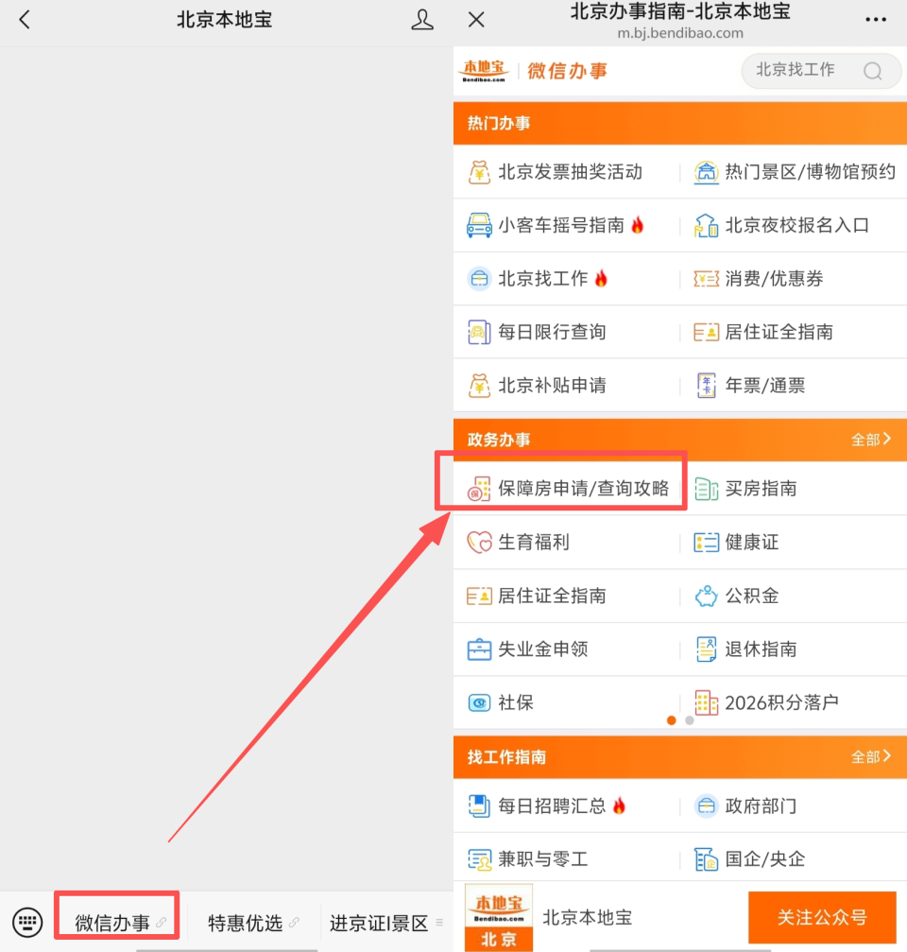Screen dimensions: 907x952
Task: Open the 消费/优惠券 link
Action: point(774,279)
